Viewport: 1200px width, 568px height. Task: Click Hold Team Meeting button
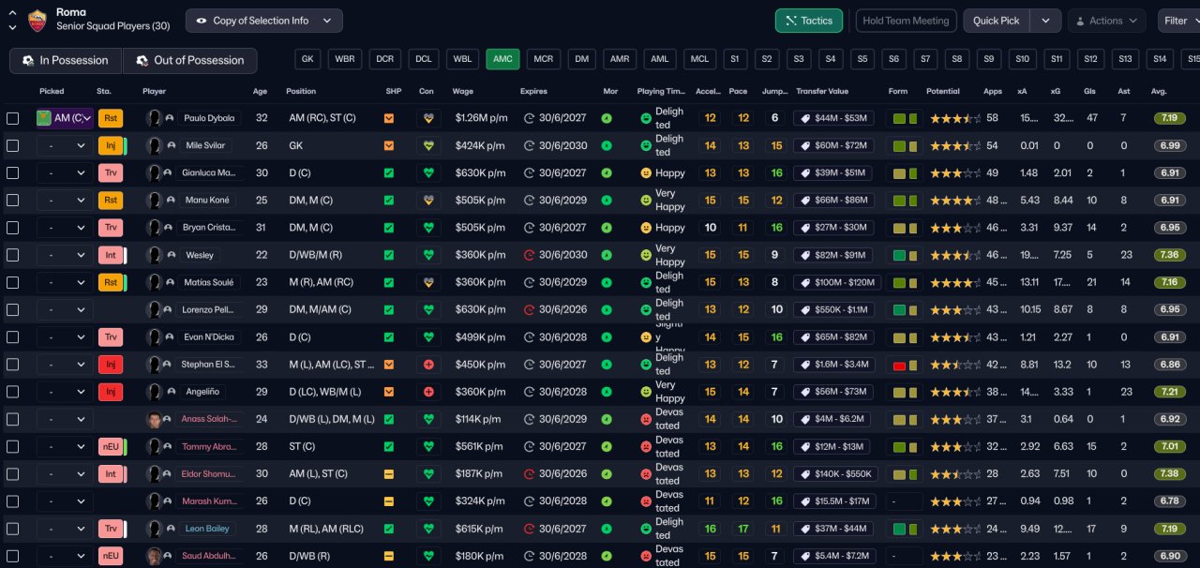point(906,21)
